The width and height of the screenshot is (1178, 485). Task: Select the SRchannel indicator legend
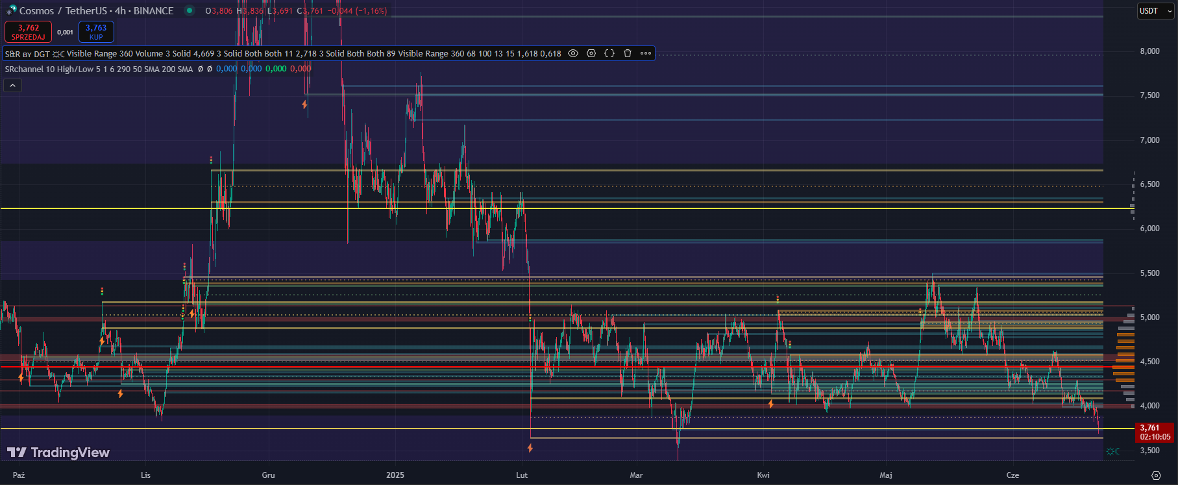[x=99, y=69]
